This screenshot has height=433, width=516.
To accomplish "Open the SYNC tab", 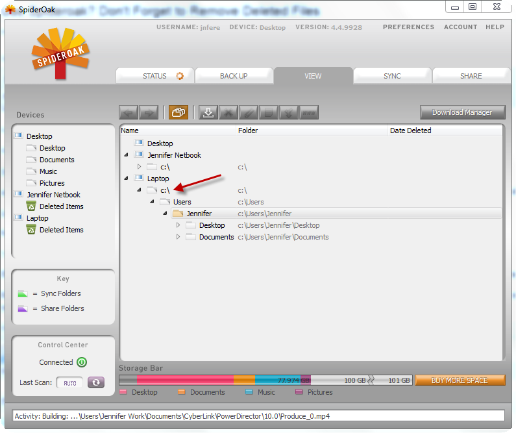I will 392,76.
